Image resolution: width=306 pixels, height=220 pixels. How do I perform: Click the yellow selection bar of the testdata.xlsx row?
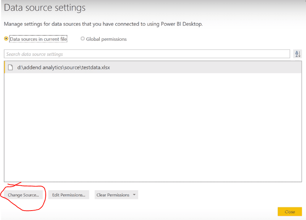5,68
